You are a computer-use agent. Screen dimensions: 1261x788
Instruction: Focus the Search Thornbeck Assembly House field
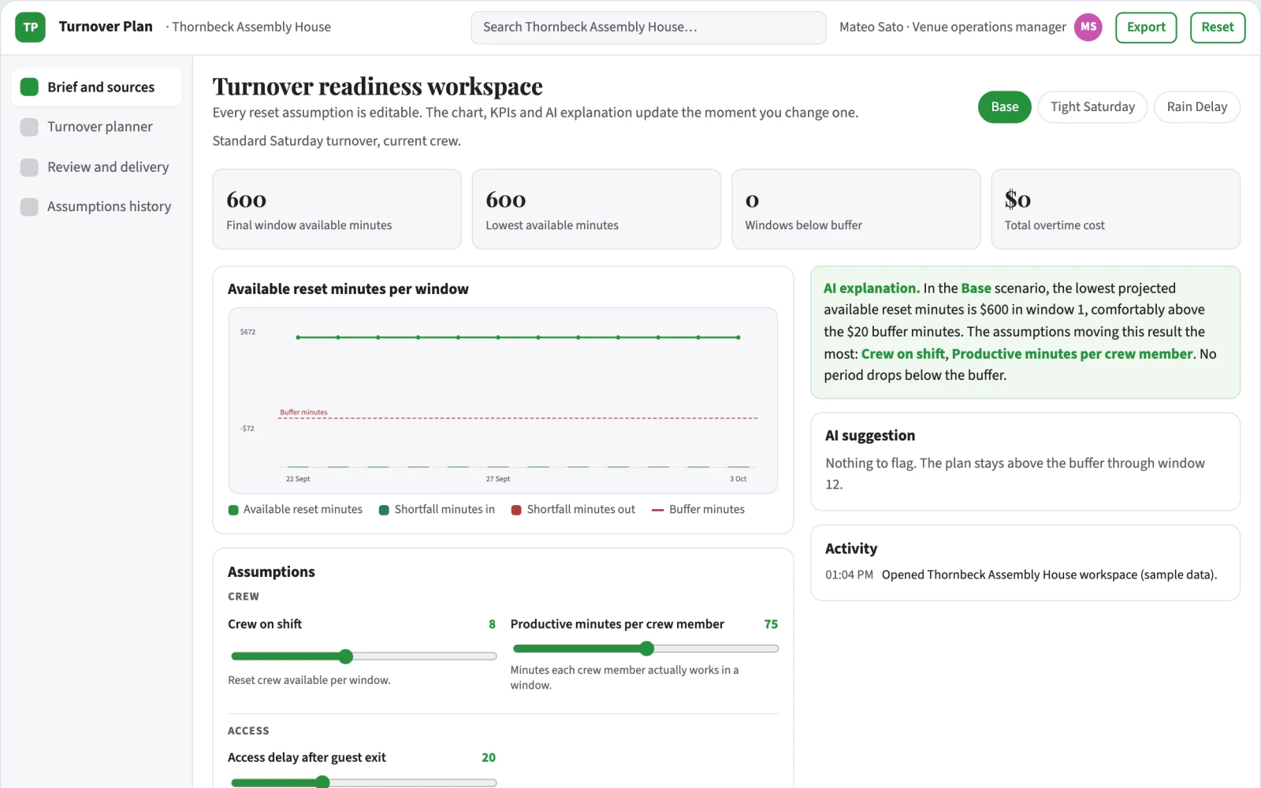pos(649,27)
